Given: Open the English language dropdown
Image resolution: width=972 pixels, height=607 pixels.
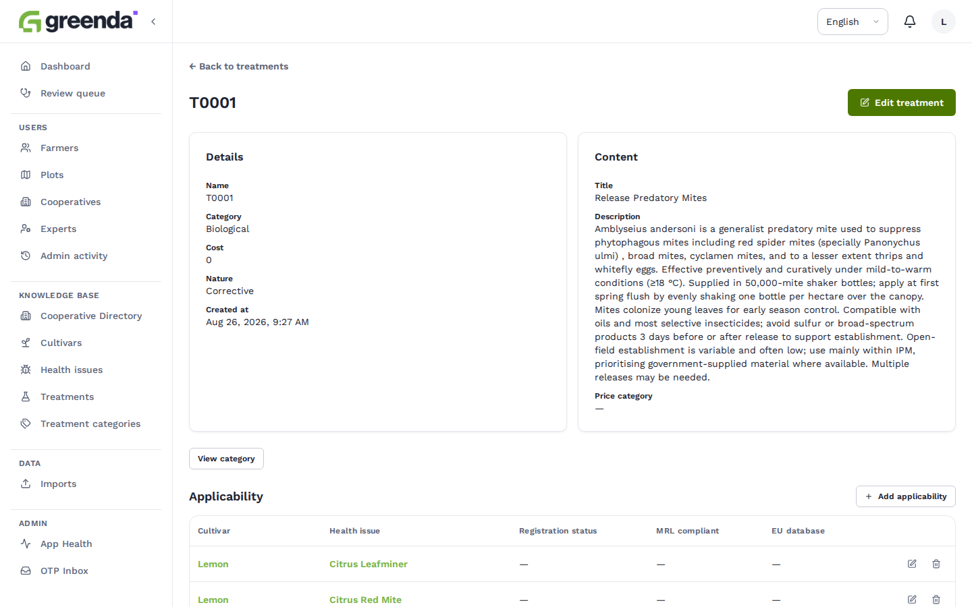Looking at the screenshot, I should (x=853, y=22).
